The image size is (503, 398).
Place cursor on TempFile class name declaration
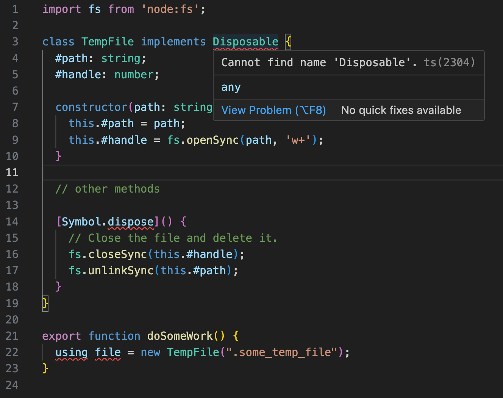108,42
